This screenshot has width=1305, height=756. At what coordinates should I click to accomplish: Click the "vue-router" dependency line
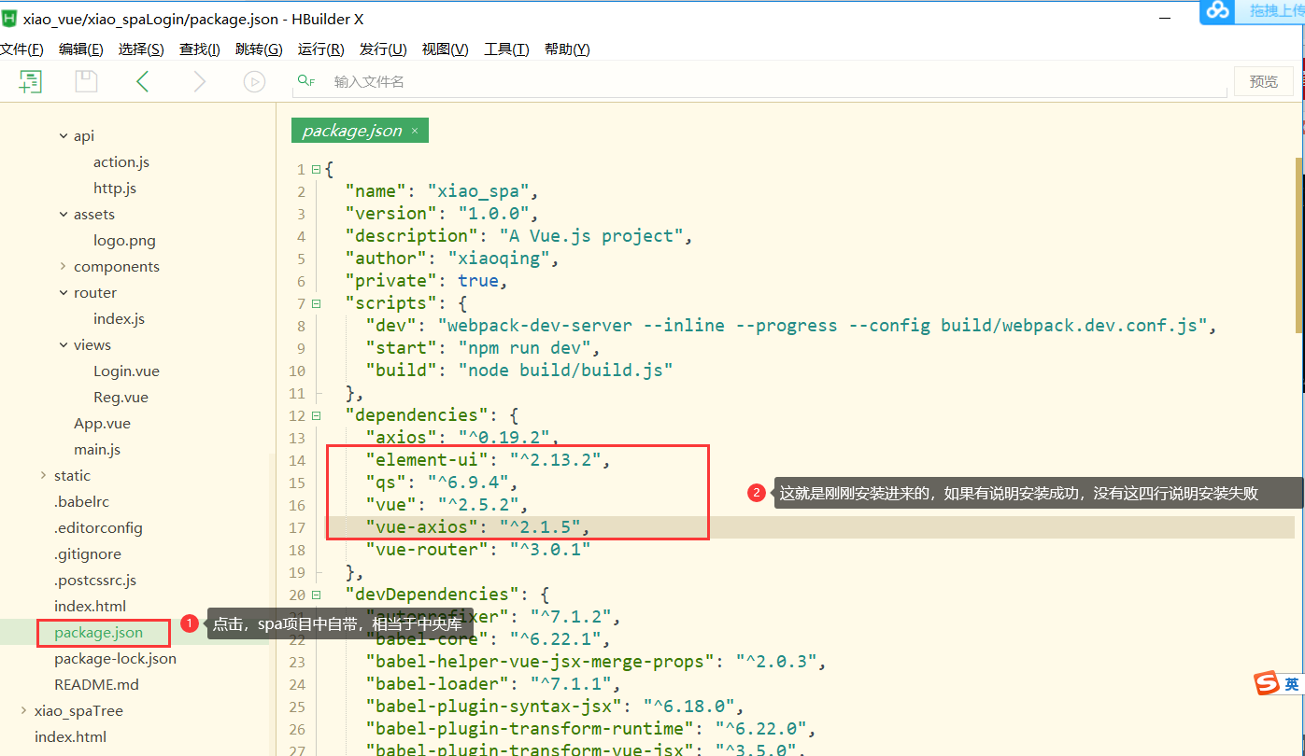point(477,550)
